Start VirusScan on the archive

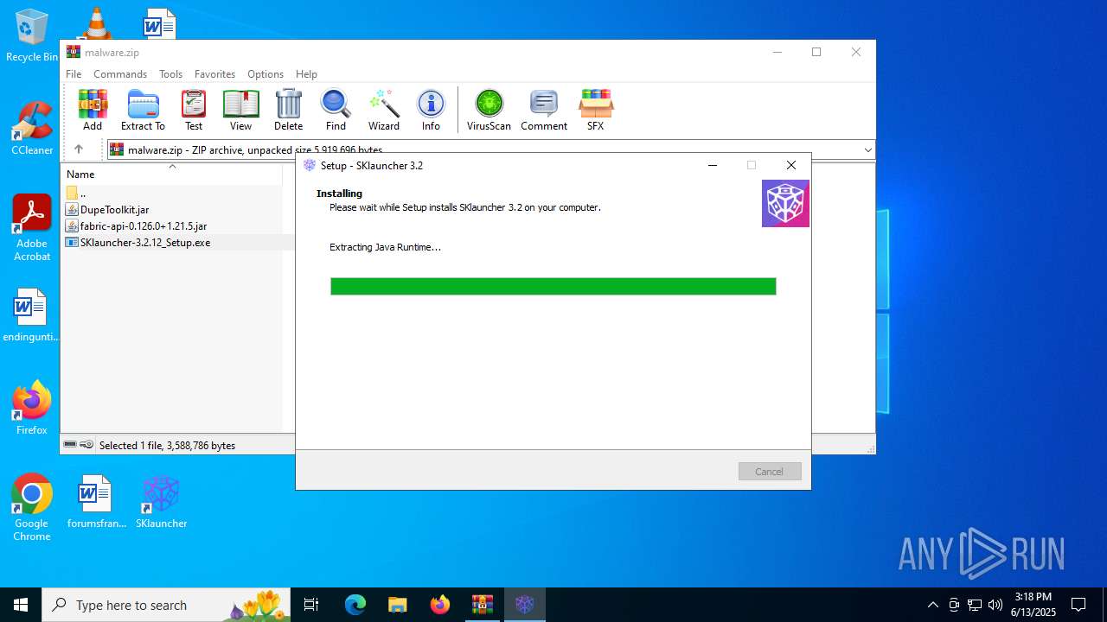pos(489,110)
